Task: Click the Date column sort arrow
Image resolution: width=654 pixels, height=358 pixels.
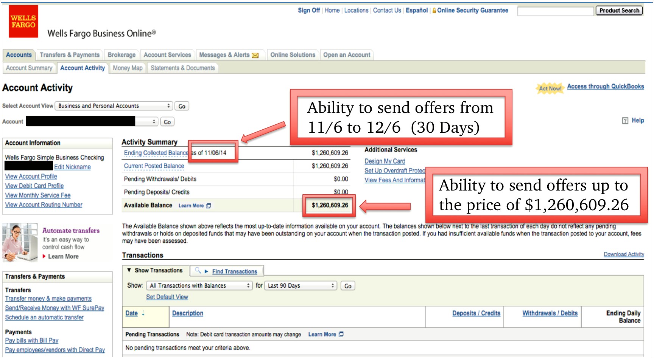Action: (x=143, y=313)
